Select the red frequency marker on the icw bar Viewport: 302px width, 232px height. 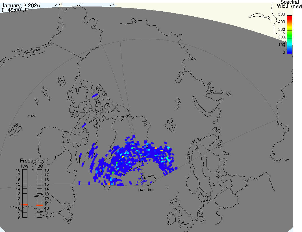click(25, 205)
